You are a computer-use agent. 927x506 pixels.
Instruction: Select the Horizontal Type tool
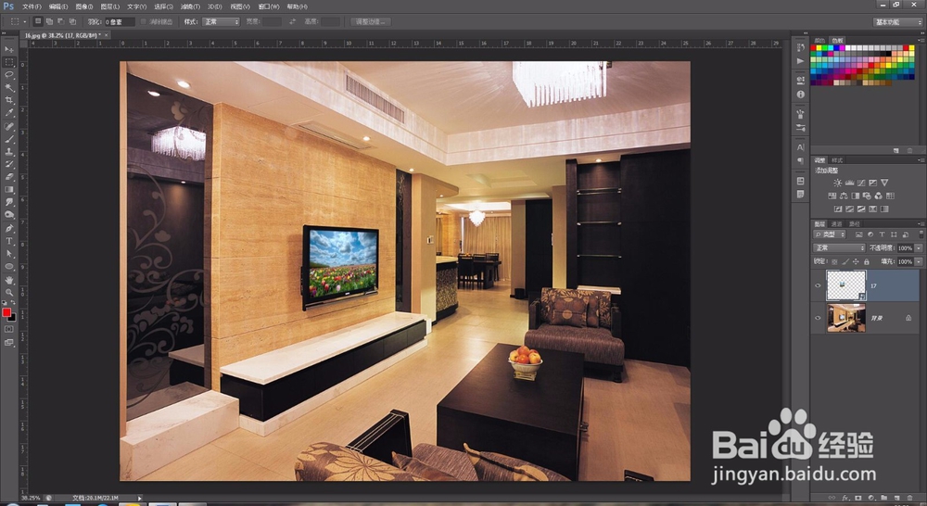pyautogui.click(x=9, y=241)
